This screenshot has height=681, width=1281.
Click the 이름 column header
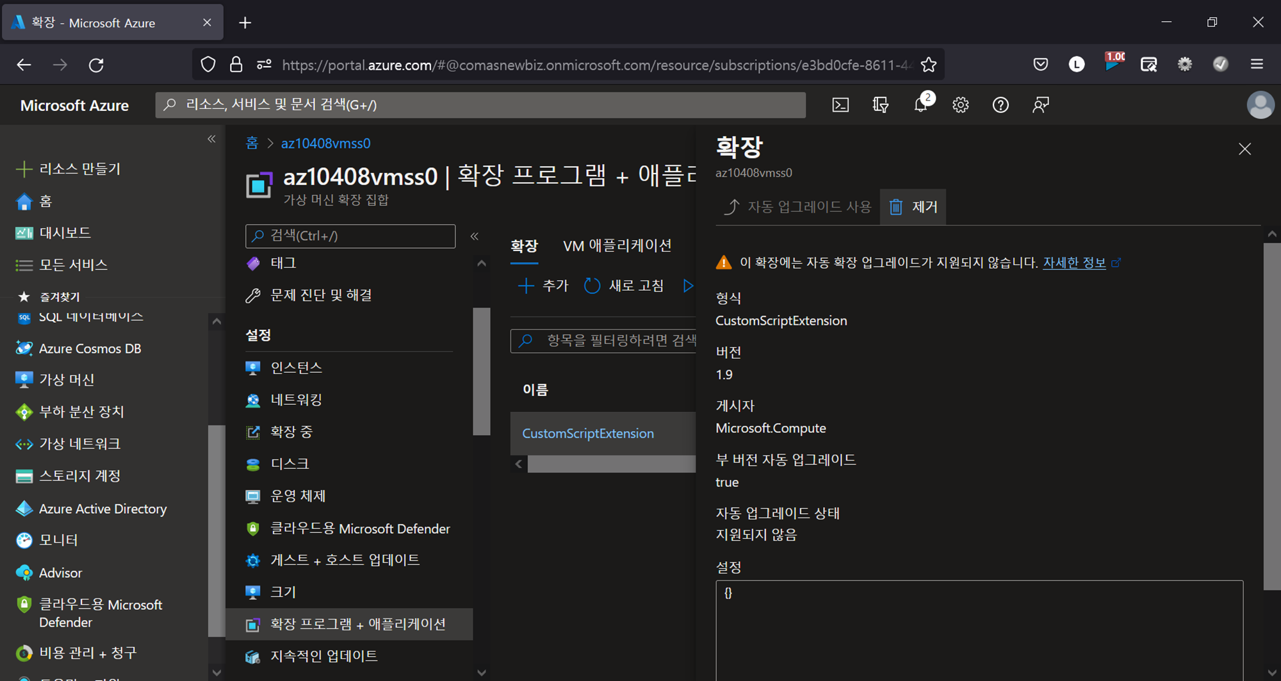pyautogui.click(x=535, y=390)
